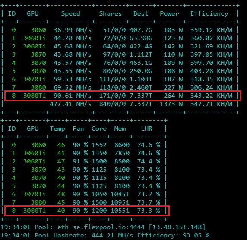This screenshot has height=240, width=247.
Task: Select efficiency 403.28 KH/W
Action: [x=211, y=71]
